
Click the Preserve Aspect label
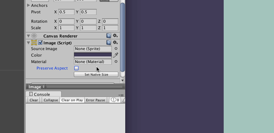tap(52, 68)
